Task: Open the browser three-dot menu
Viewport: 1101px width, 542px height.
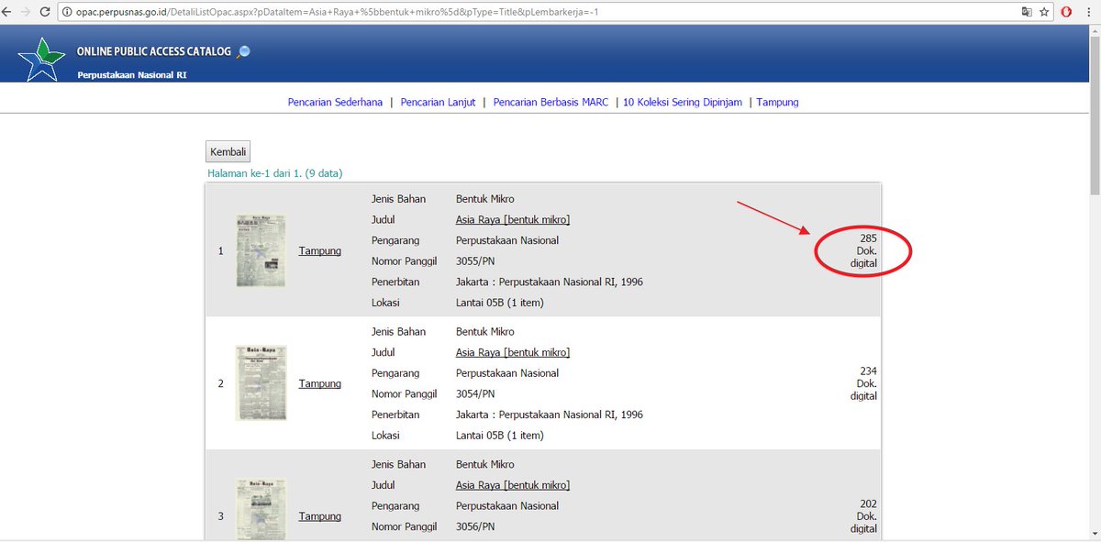Action: pyautogui.click(x=1088, y=12)
